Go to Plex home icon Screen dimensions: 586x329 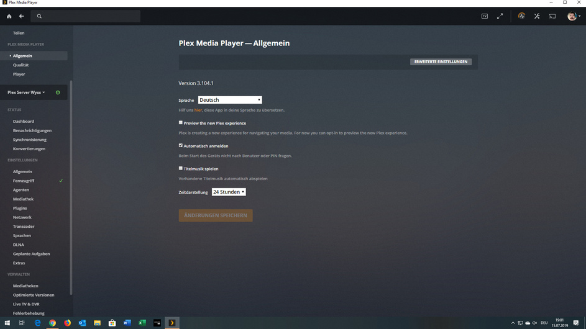[x=9, y=16]
